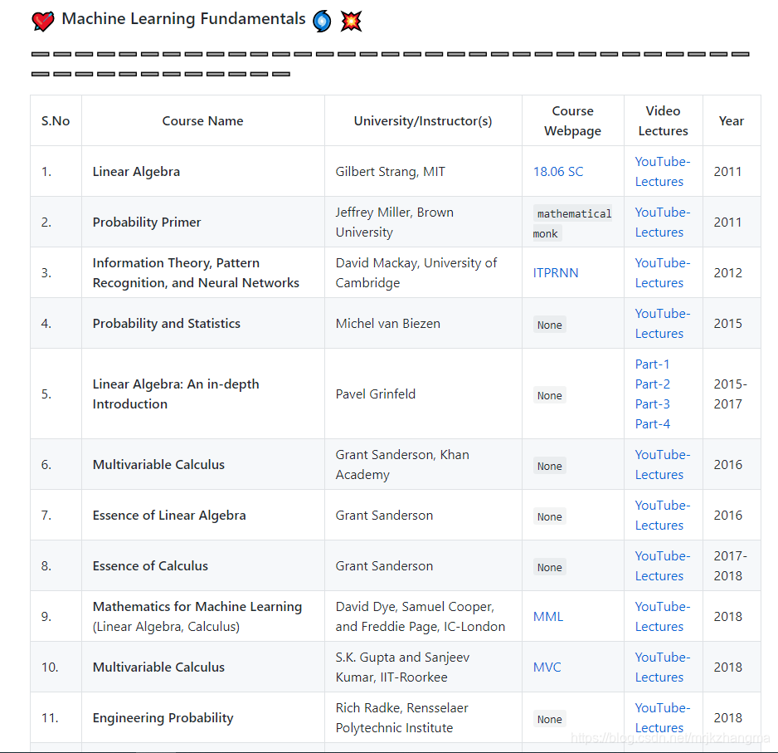Click the 'Probability Primer' course name
Screen dimensions: 778x753
[x=147, y=222]
